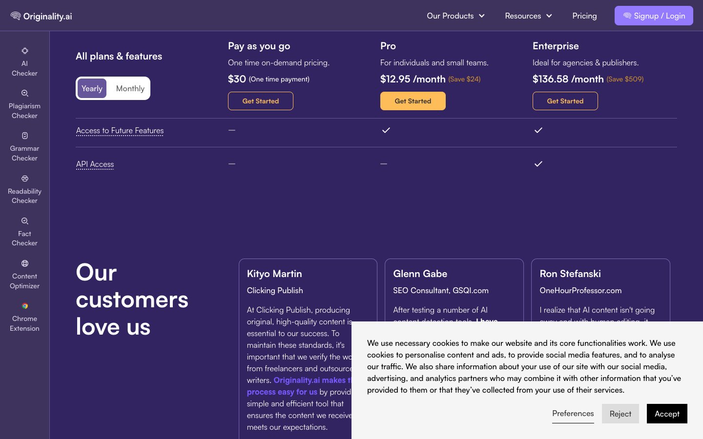Click the Originality.ai brain logo

[x=16, y=16]
